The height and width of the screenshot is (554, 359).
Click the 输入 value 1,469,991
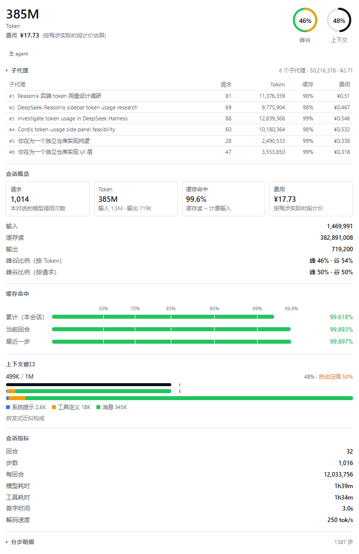[340, 226]
